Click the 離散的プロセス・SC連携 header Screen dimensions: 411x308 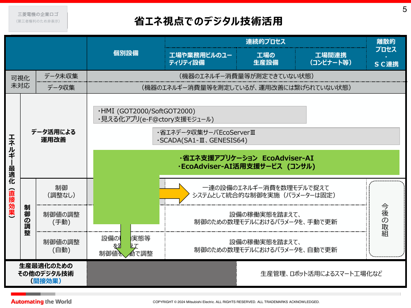386,53
